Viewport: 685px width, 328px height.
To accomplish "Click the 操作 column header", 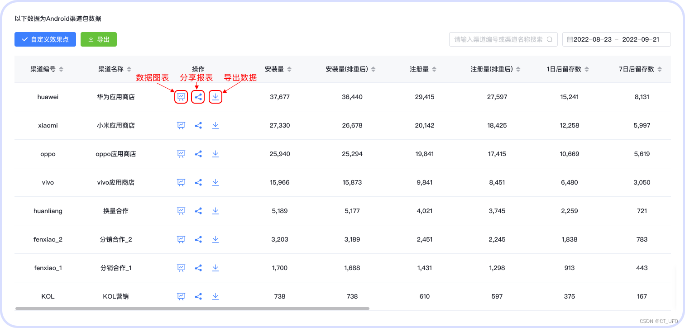I will tap(198, 69).
